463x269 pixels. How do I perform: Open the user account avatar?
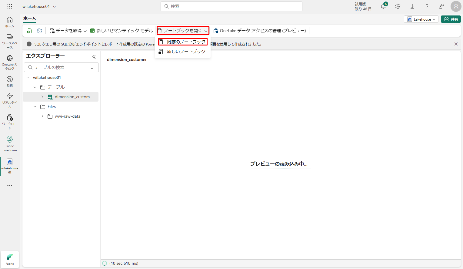[456, 6]
